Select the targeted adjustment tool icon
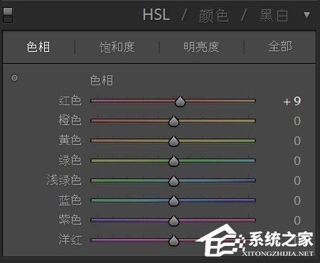Image resolution: width=320 pixels, height=263 pixels. (x=14, y=77)
